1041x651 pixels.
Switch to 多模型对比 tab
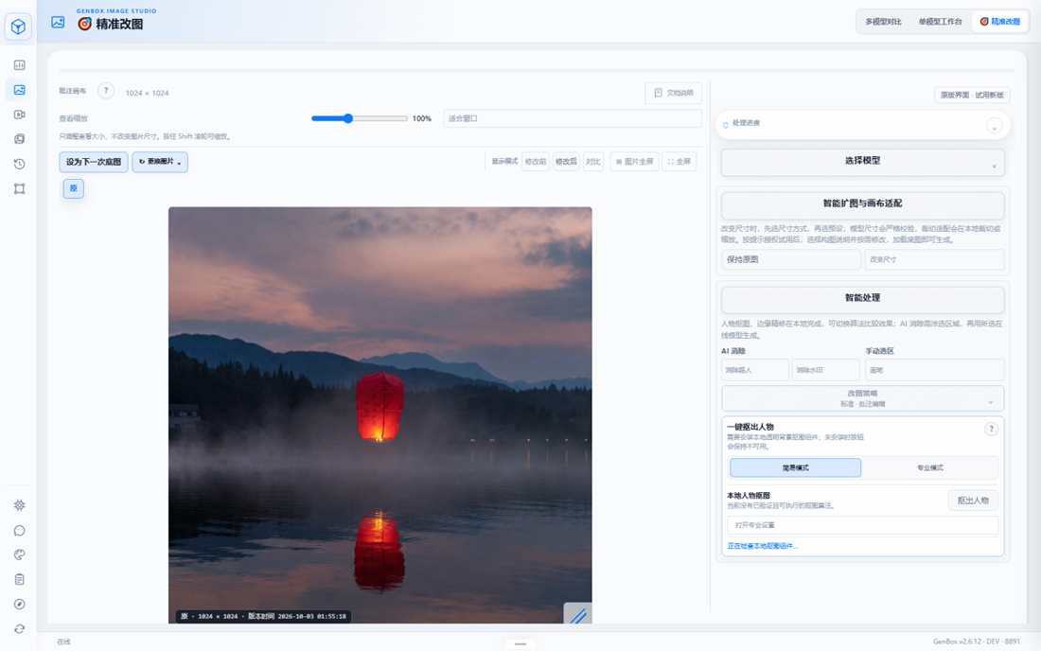pos(883,22)
